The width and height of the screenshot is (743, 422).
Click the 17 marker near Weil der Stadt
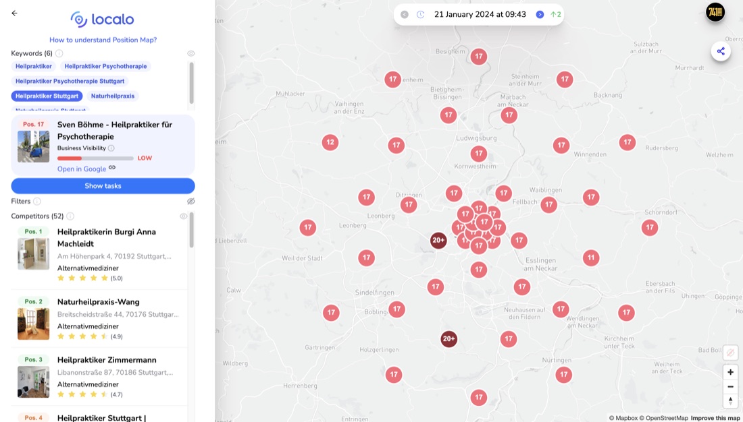click(366, 258)
